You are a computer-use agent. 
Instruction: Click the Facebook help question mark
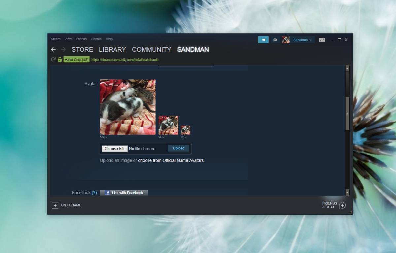pyautogui.click(x=94, y=193)
